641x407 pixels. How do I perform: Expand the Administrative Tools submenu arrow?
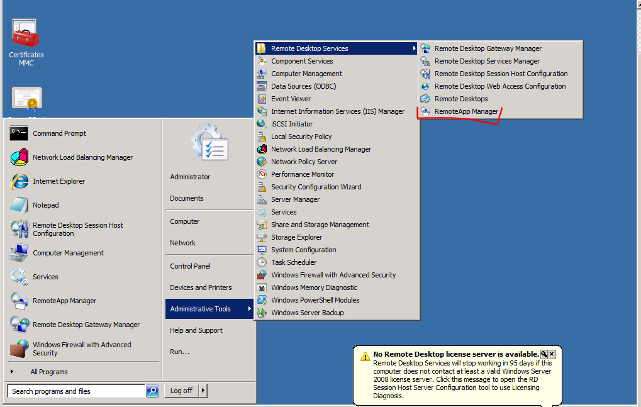coord(249,309)
